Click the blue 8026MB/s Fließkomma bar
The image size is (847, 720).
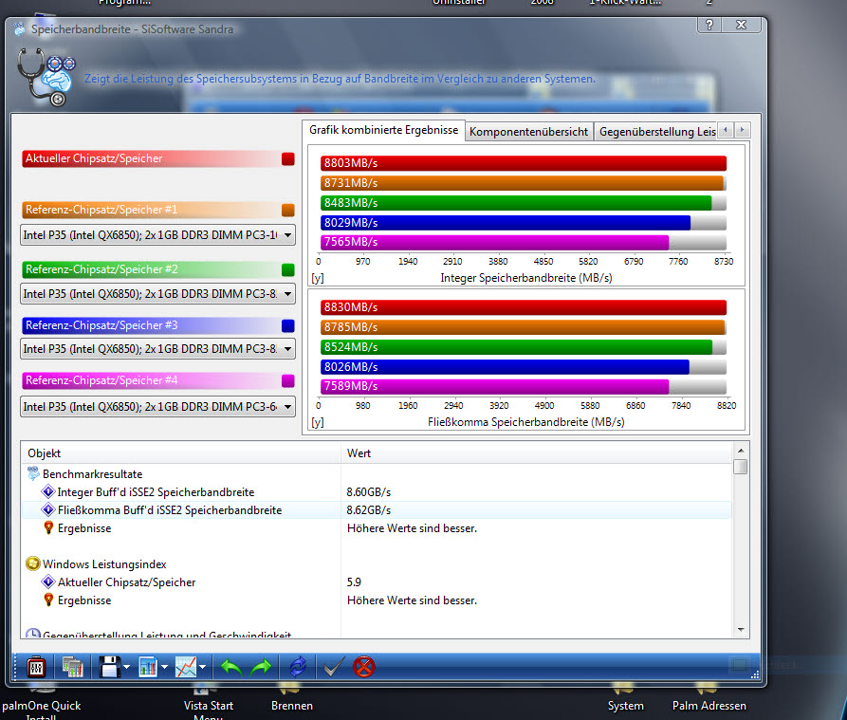pyautogui.click(x=505, y=367)
